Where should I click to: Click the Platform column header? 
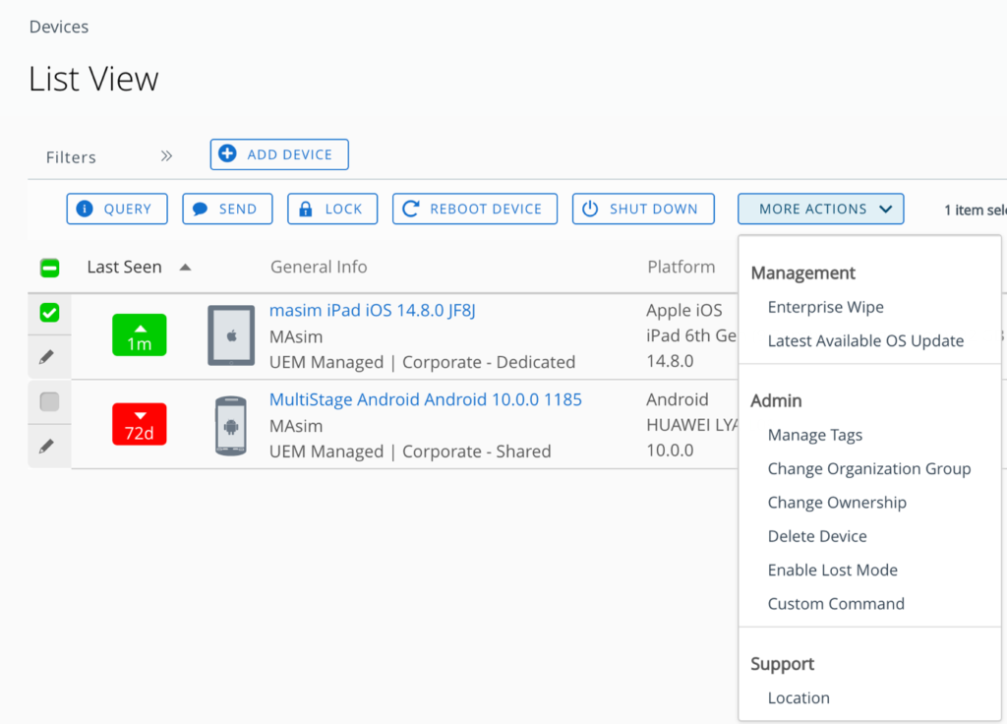pyautogui.click(x=681, y=267)
